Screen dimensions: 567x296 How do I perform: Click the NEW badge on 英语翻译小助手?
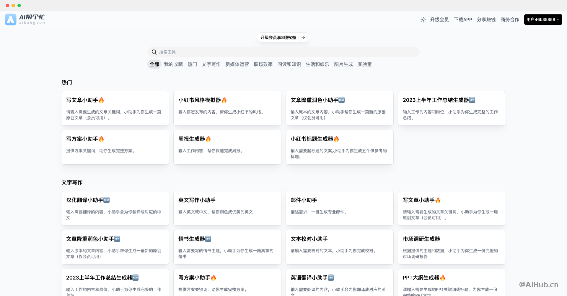(331, 277)
